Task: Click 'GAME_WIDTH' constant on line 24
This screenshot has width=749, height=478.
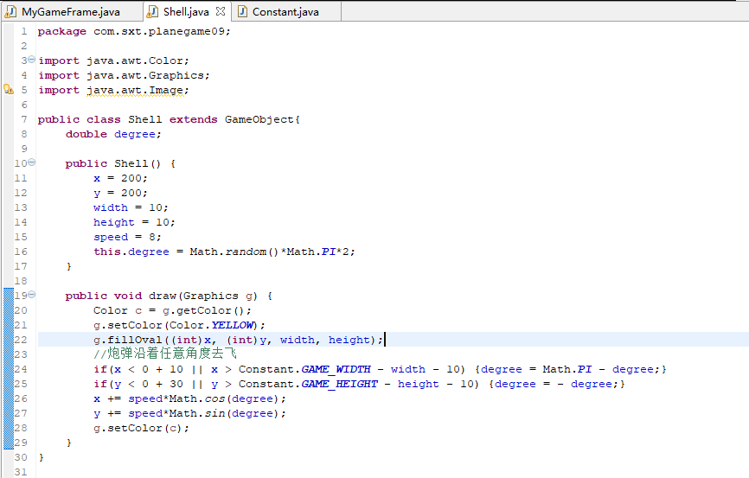Action: (x=336, y=369)
